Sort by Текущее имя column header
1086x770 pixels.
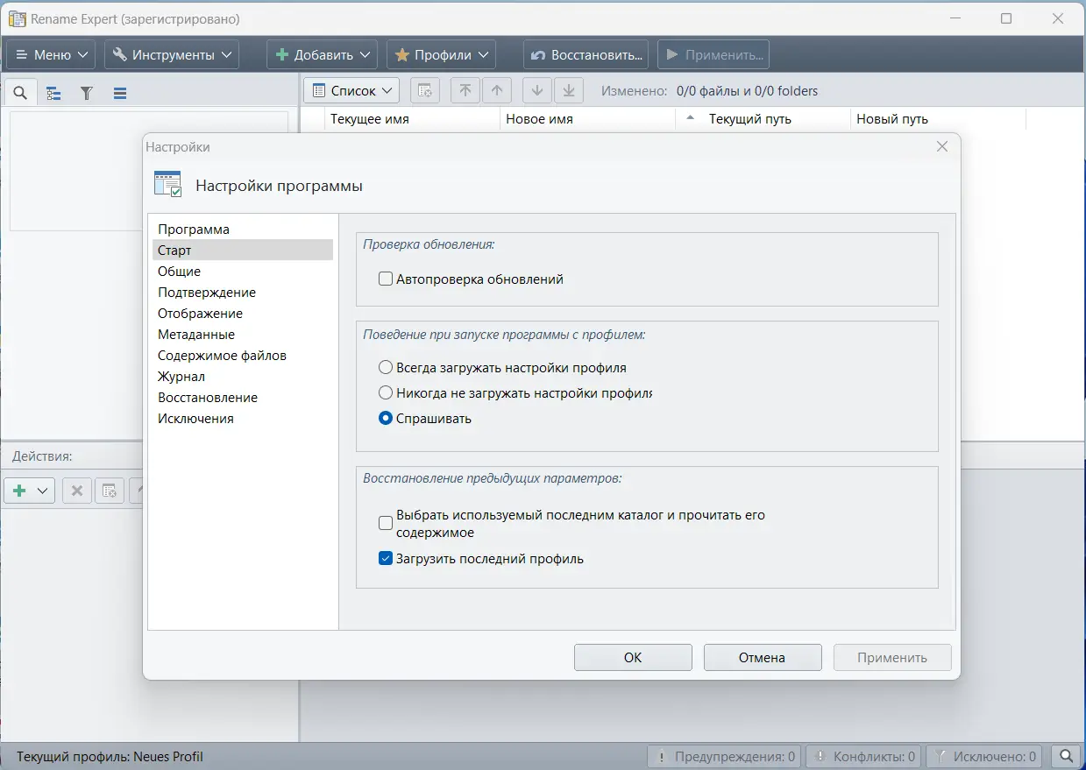pyautogui.click(x=412, y=118)
